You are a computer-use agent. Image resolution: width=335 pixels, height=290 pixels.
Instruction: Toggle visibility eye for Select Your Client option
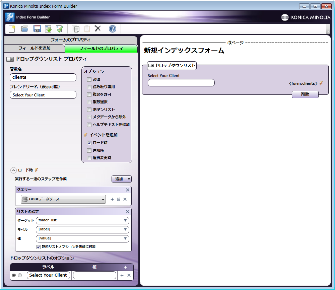[x=14, y=275]
